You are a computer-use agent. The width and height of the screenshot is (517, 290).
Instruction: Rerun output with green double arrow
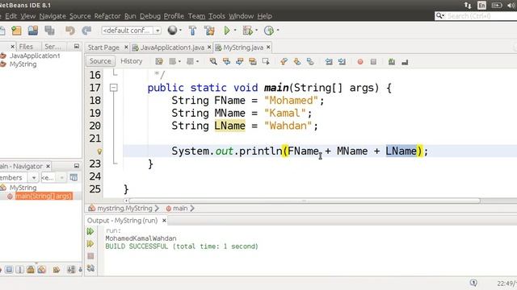tap(90, 231)
